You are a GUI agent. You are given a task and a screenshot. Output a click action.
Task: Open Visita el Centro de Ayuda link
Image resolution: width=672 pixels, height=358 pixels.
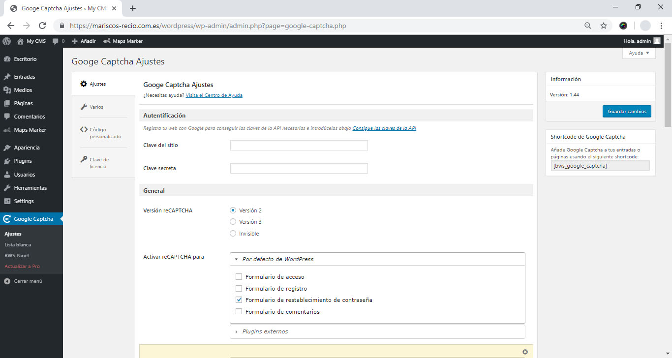[x=214, y=95]
